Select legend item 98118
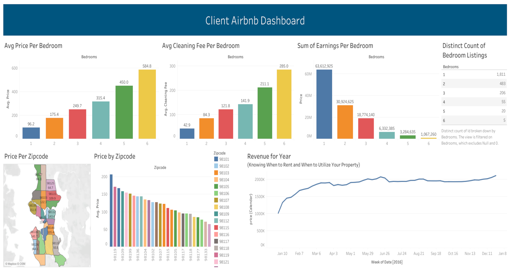 (x=222, y=248)
